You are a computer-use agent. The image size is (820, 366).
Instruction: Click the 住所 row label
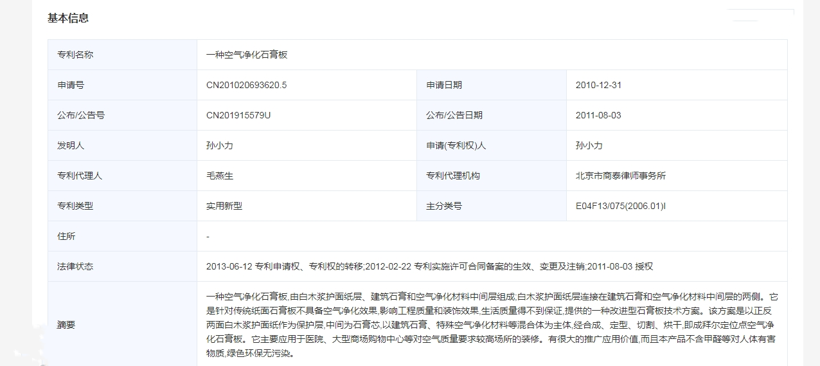tap(66, 236)
